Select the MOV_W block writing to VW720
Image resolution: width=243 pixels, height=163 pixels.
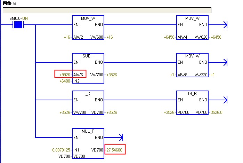(192, 65)
